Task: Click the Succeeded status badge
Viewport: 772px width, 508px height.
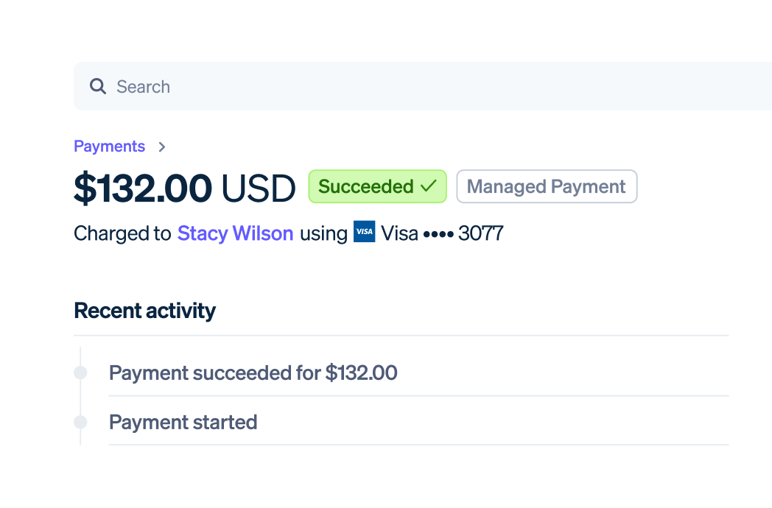Action: point(377,186)
